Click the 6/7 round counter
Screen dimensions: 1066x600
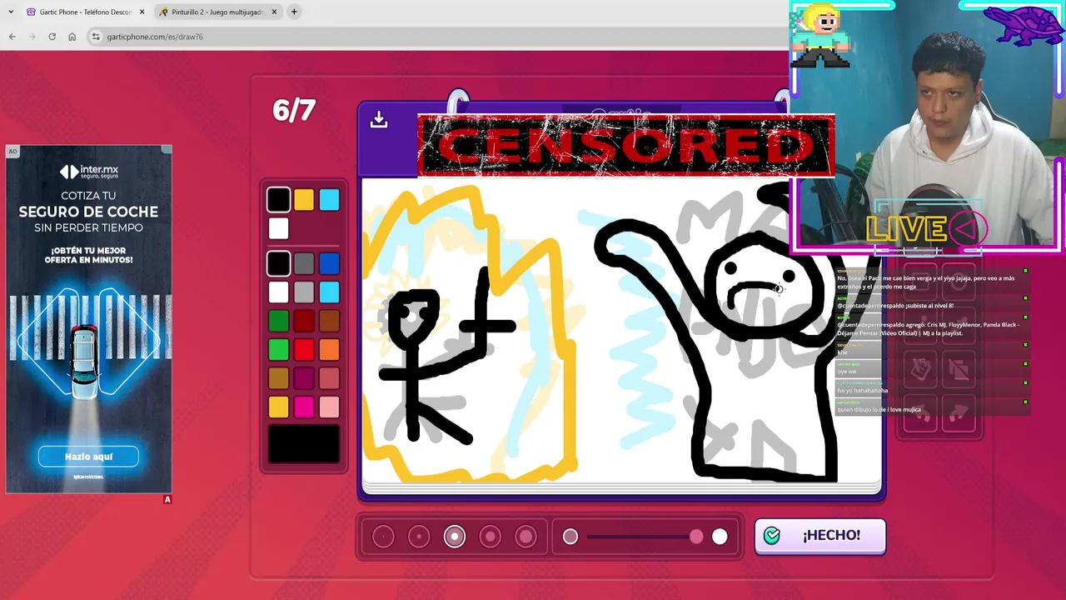(x=294, y=110)
